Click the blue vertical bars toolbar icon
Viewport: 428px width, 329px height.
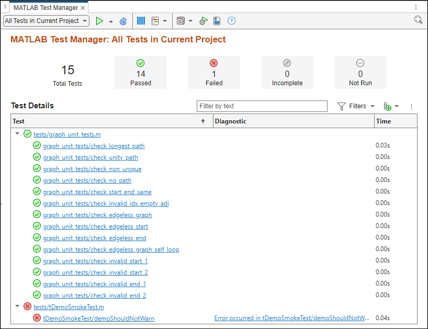tap(141, 21)
